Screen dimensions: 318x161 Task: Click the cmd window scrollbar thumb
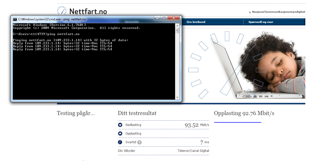point(177,30)
